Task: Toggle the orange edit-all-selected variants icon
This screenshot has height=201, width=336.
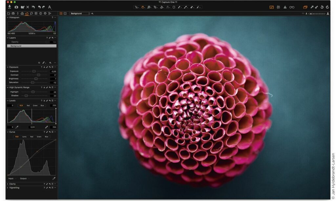Action: (x=305, y=7)
